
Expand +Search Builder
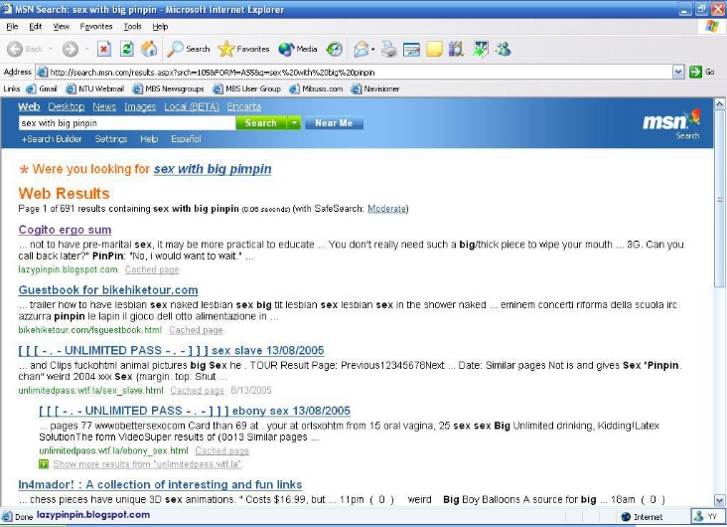(52, 139)
